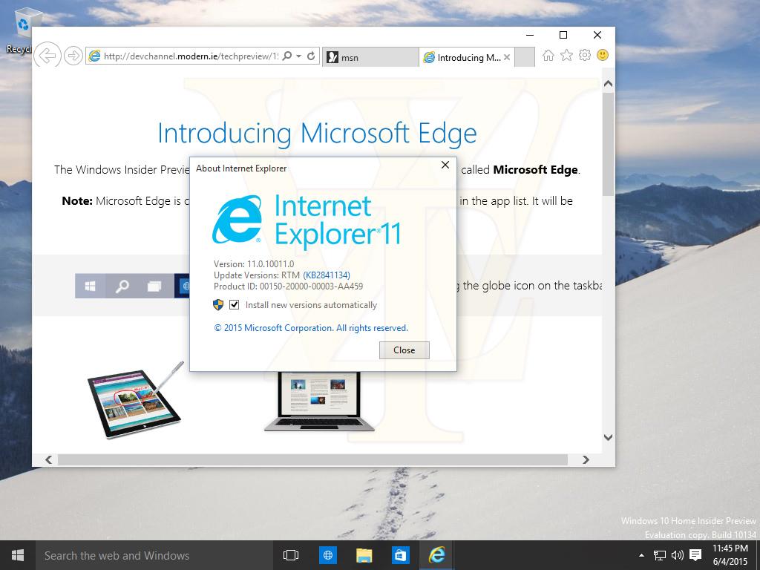Click the vertical scrollbar up arrow
Viewport: 760px width, 570px height.
[x=609, y=84]
